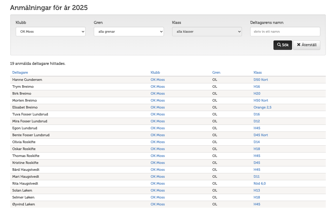Select the H13 class link
Image resolution: width=333 pixels, height=214 pixels.
point(257,190)
